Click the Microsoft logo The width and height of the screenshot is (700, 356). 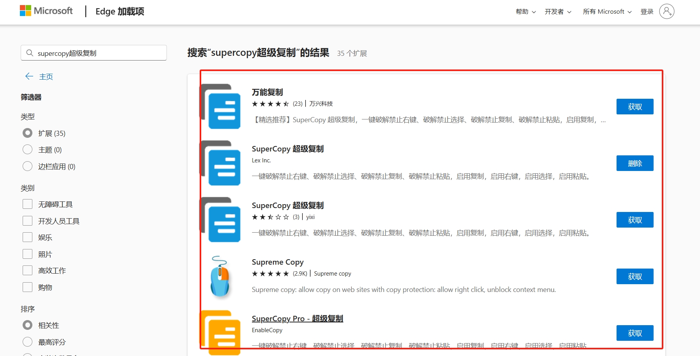click(x=46, y=11)
